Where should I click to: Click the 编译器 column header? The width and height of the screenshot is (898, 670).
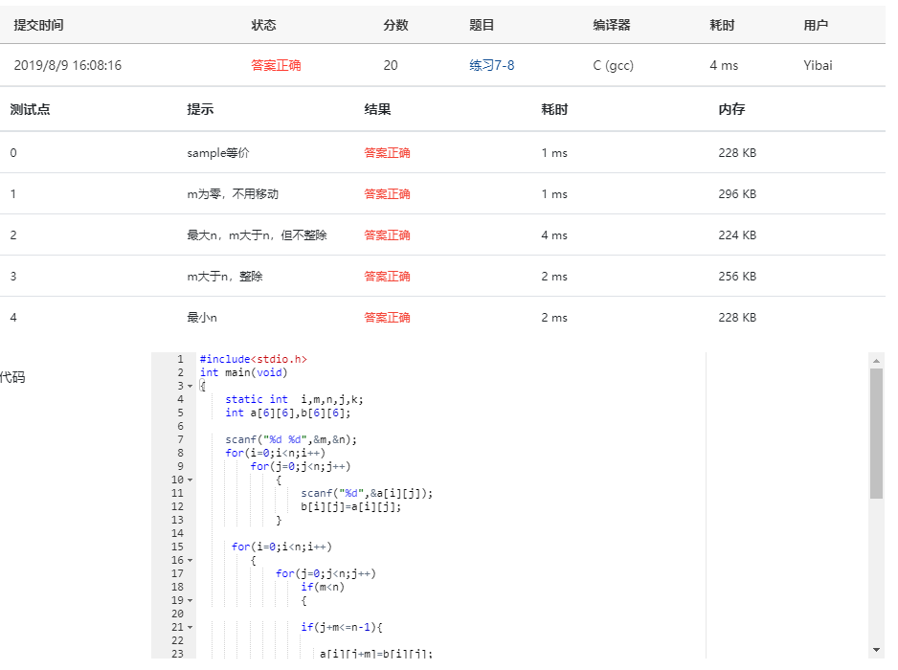click(612, 25)
